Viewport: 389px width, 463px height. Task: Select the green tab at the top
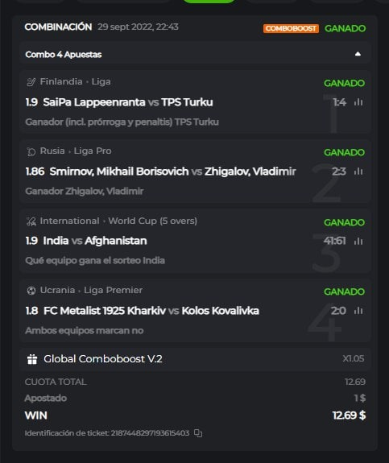[x=209, y=1]
